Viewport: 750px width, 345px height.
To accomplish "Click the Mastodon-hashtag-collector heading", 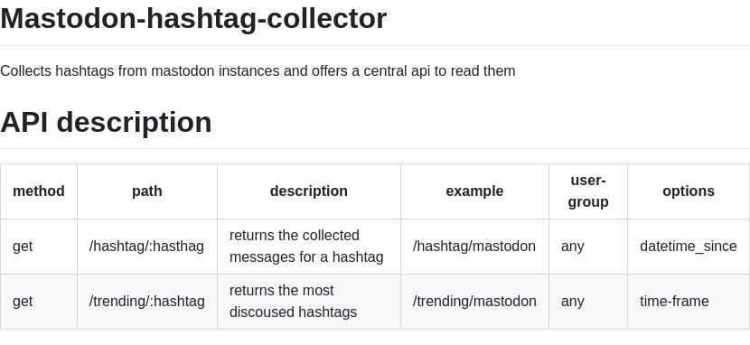I will click(x=193, y=19).
